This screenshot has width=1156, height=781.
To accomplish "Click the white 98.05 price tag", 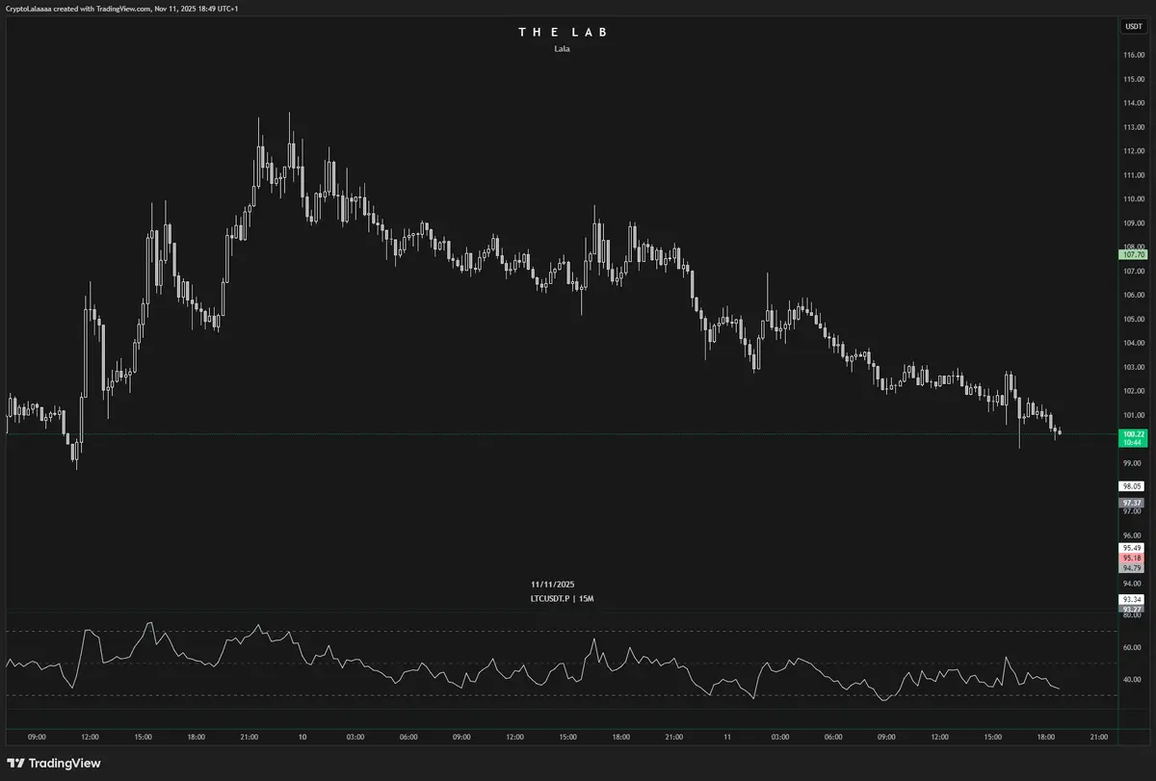I will [1134, 487].
